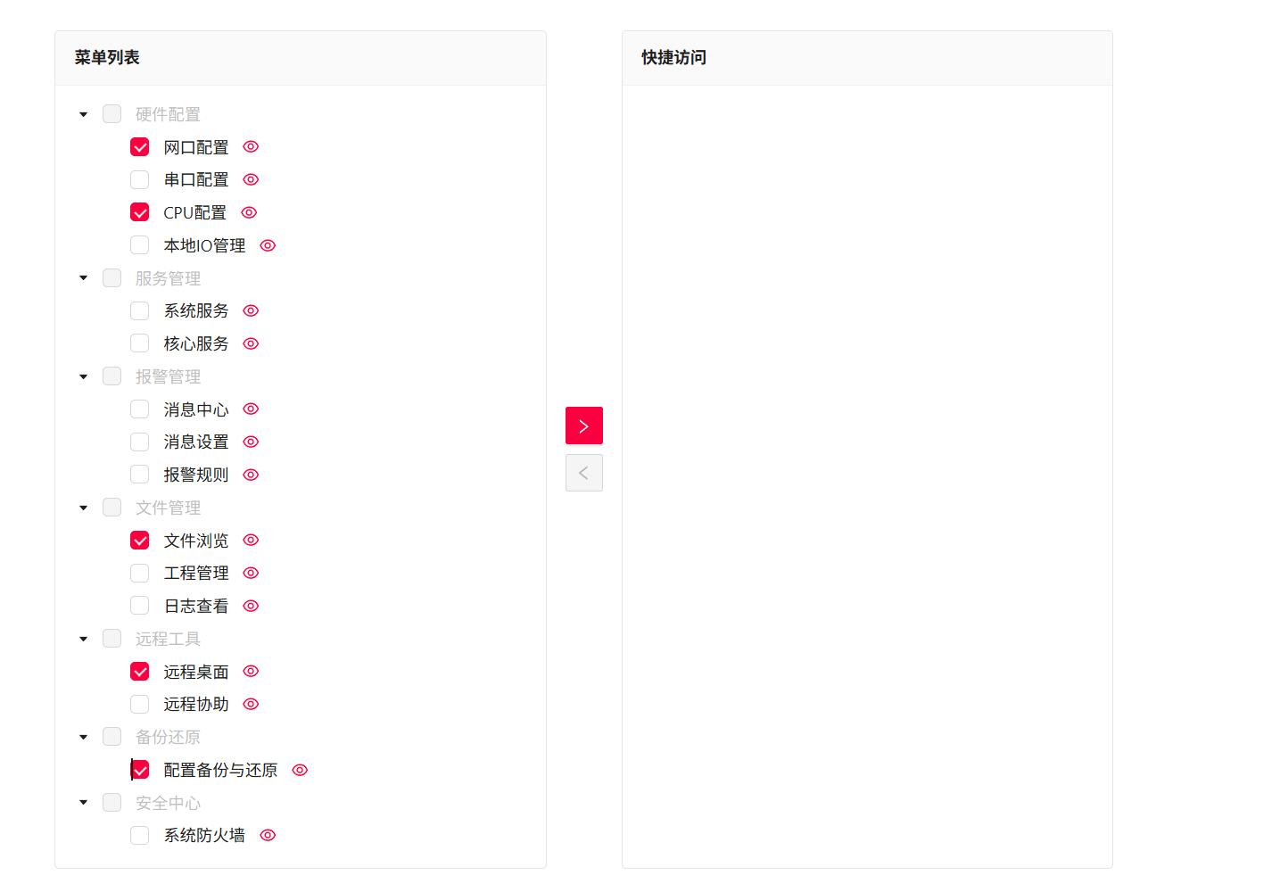Collapse the 硬件配置 tree group

[84, 114]
